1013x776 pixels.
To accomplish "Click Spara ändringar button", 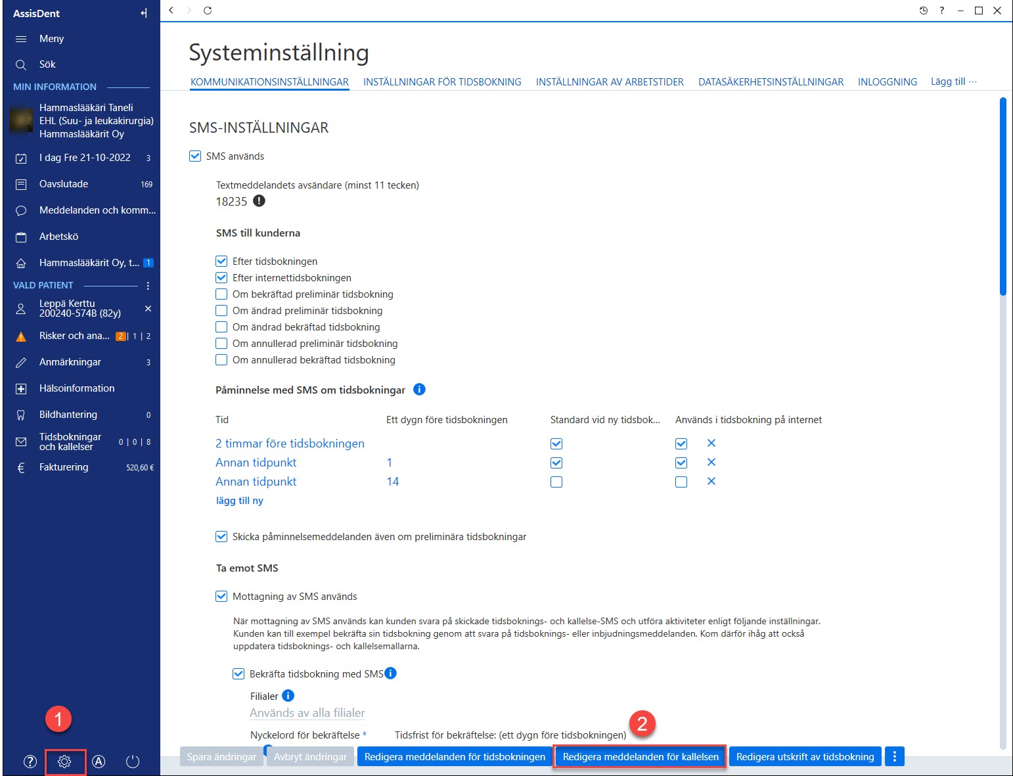I will pos(221,757).
